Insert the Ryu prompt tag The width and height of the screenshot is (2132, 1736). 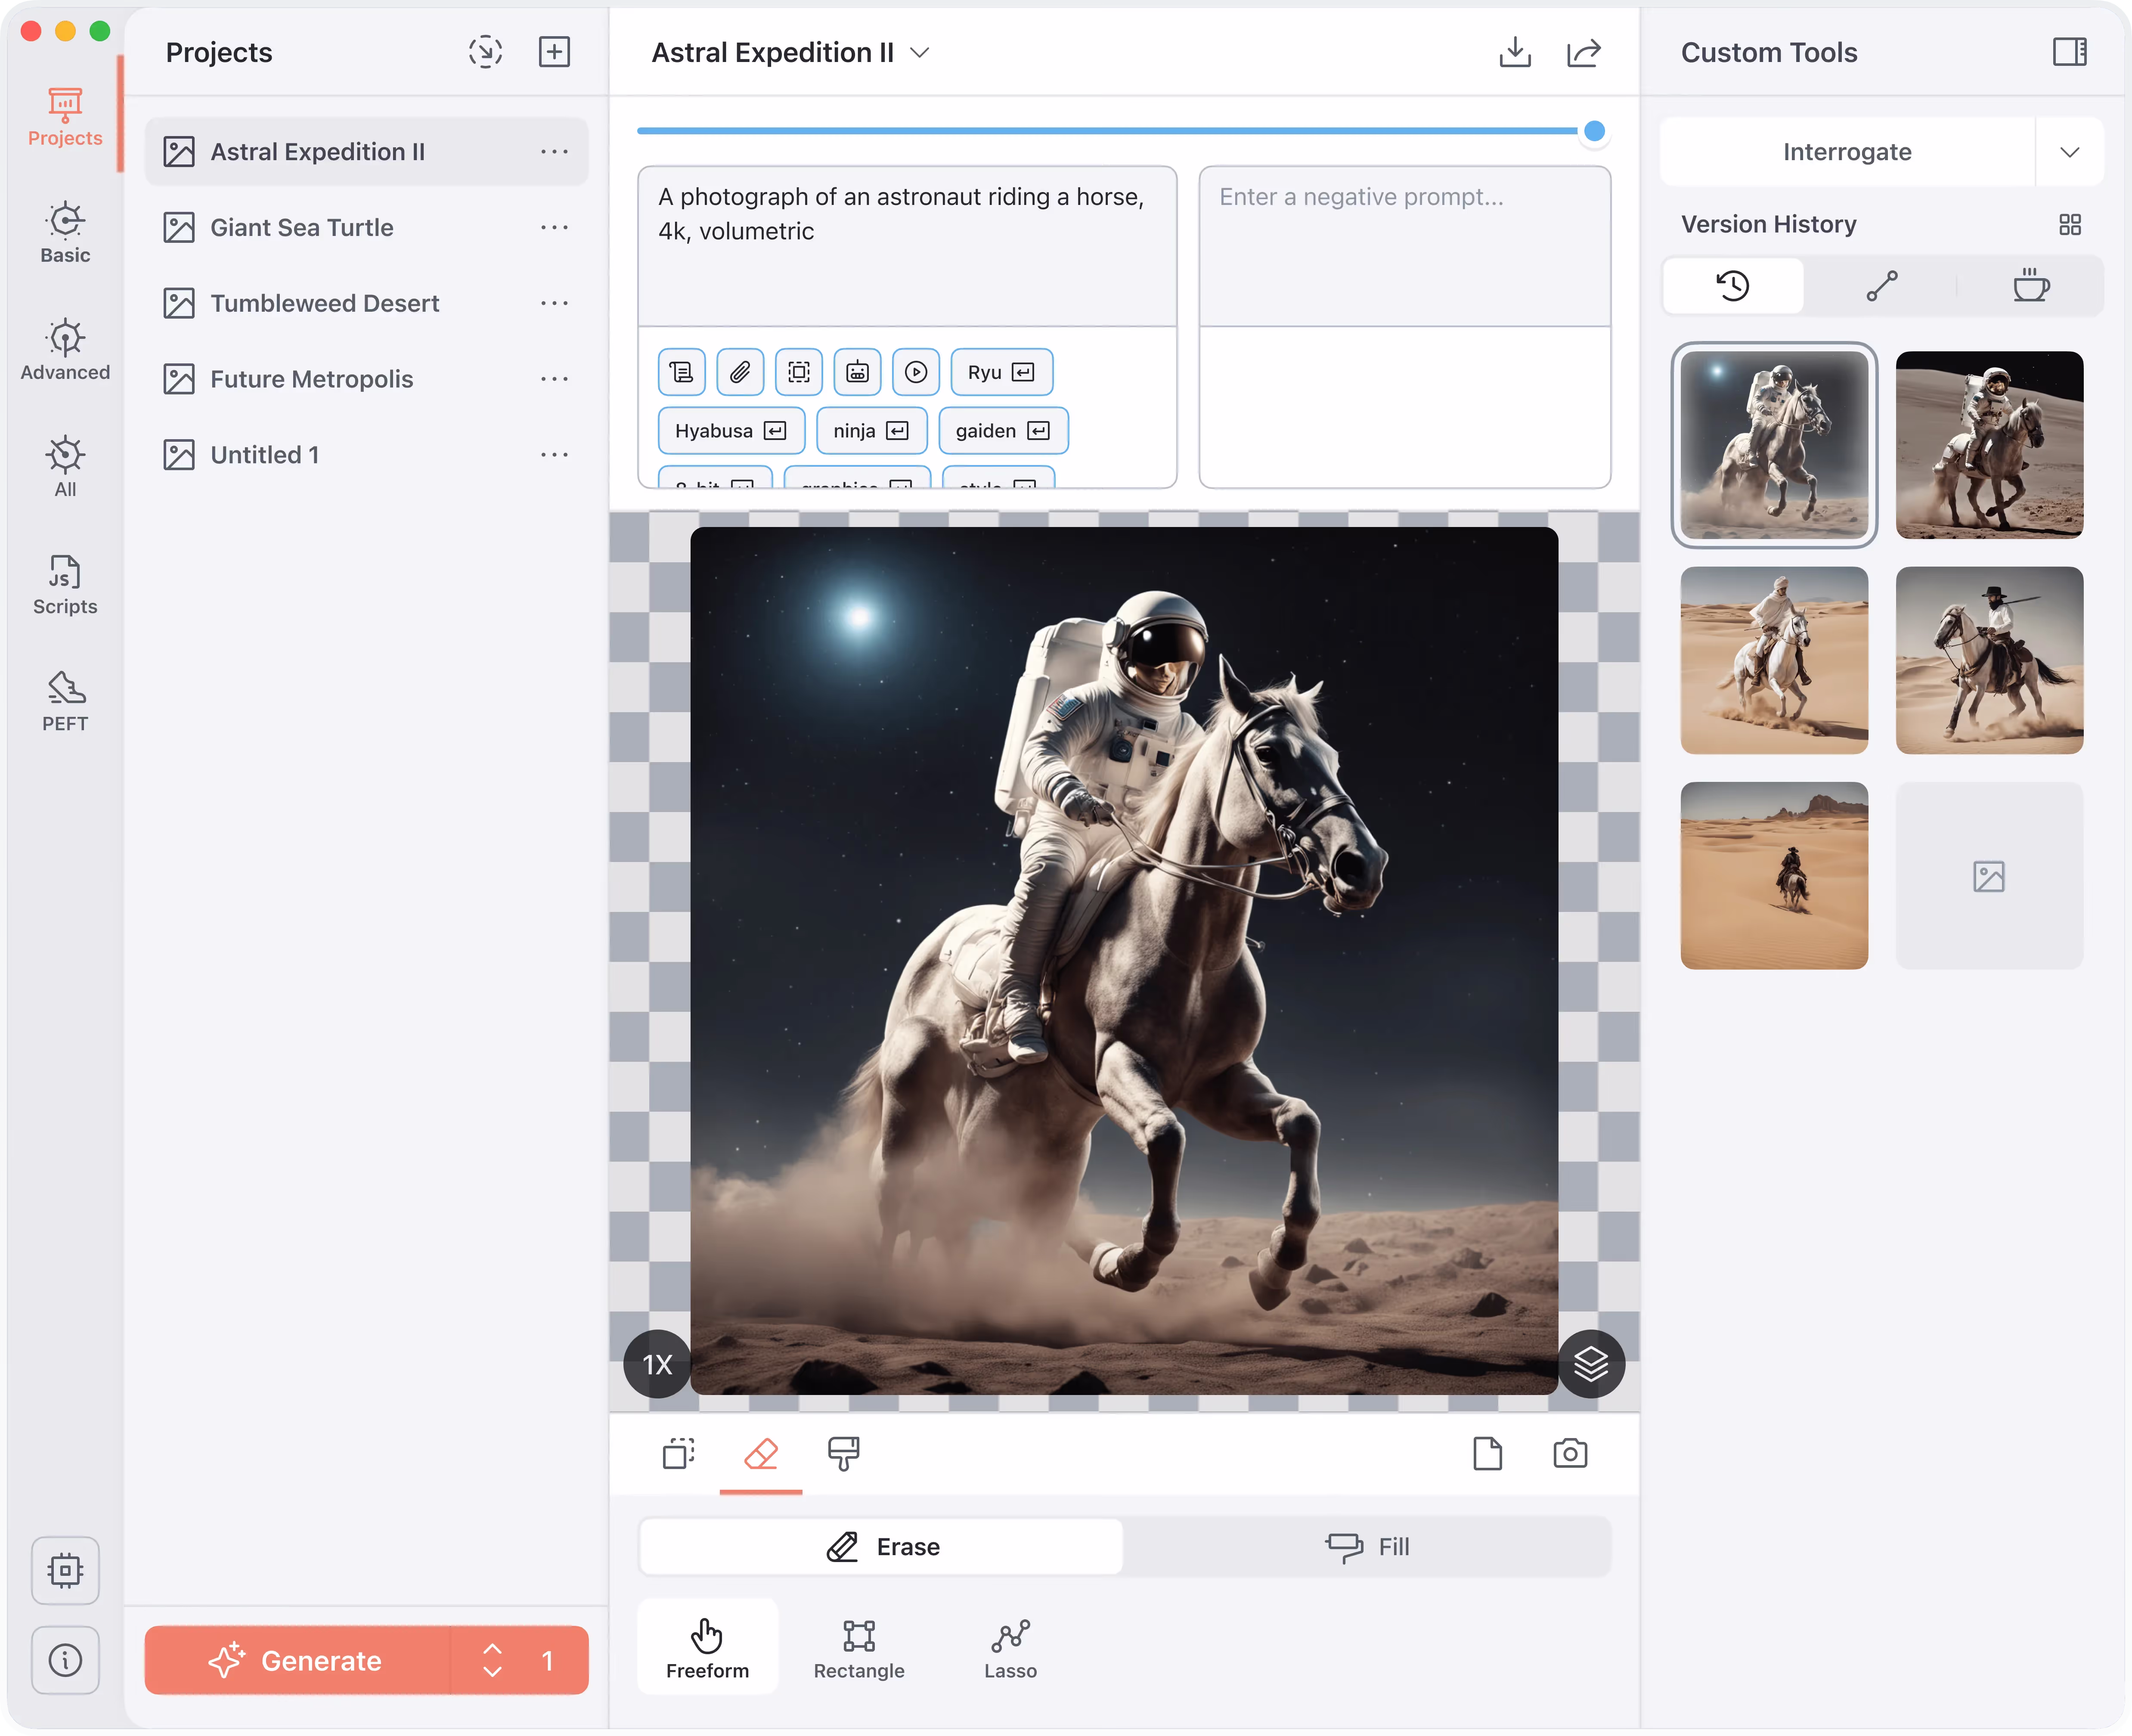1001,372
